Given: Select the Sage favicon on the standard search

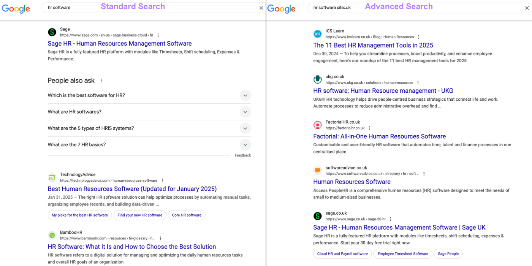Looking at the screenshot, I should 52,32.
